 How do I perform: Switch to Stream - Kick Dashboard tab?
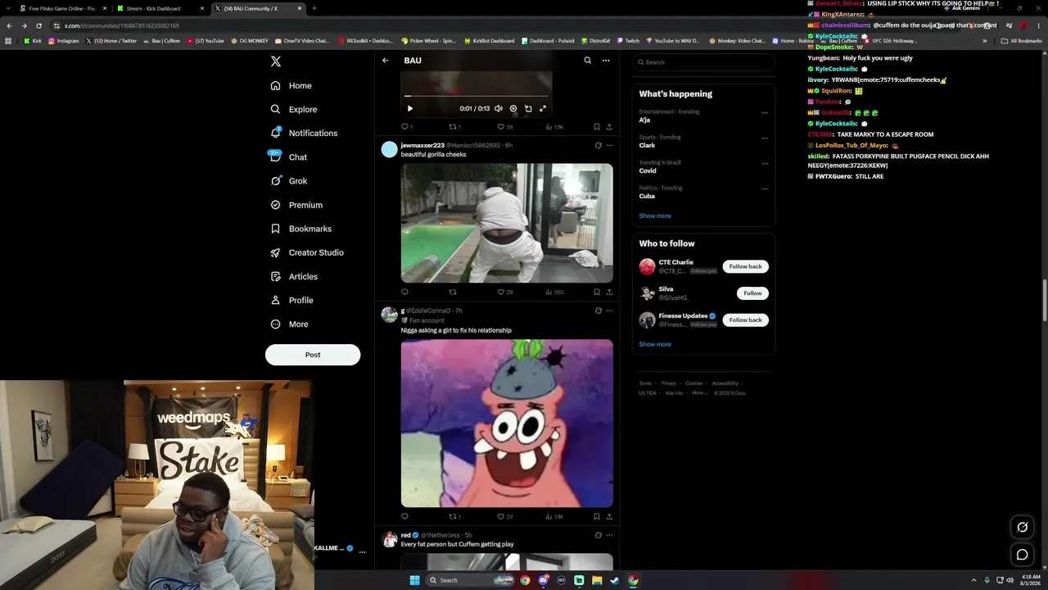(x=160, y=8)
